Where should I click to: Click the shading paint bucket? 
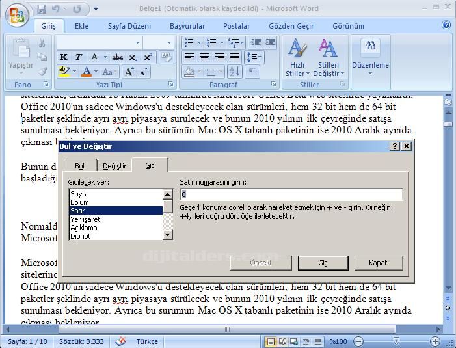[189, 72]
